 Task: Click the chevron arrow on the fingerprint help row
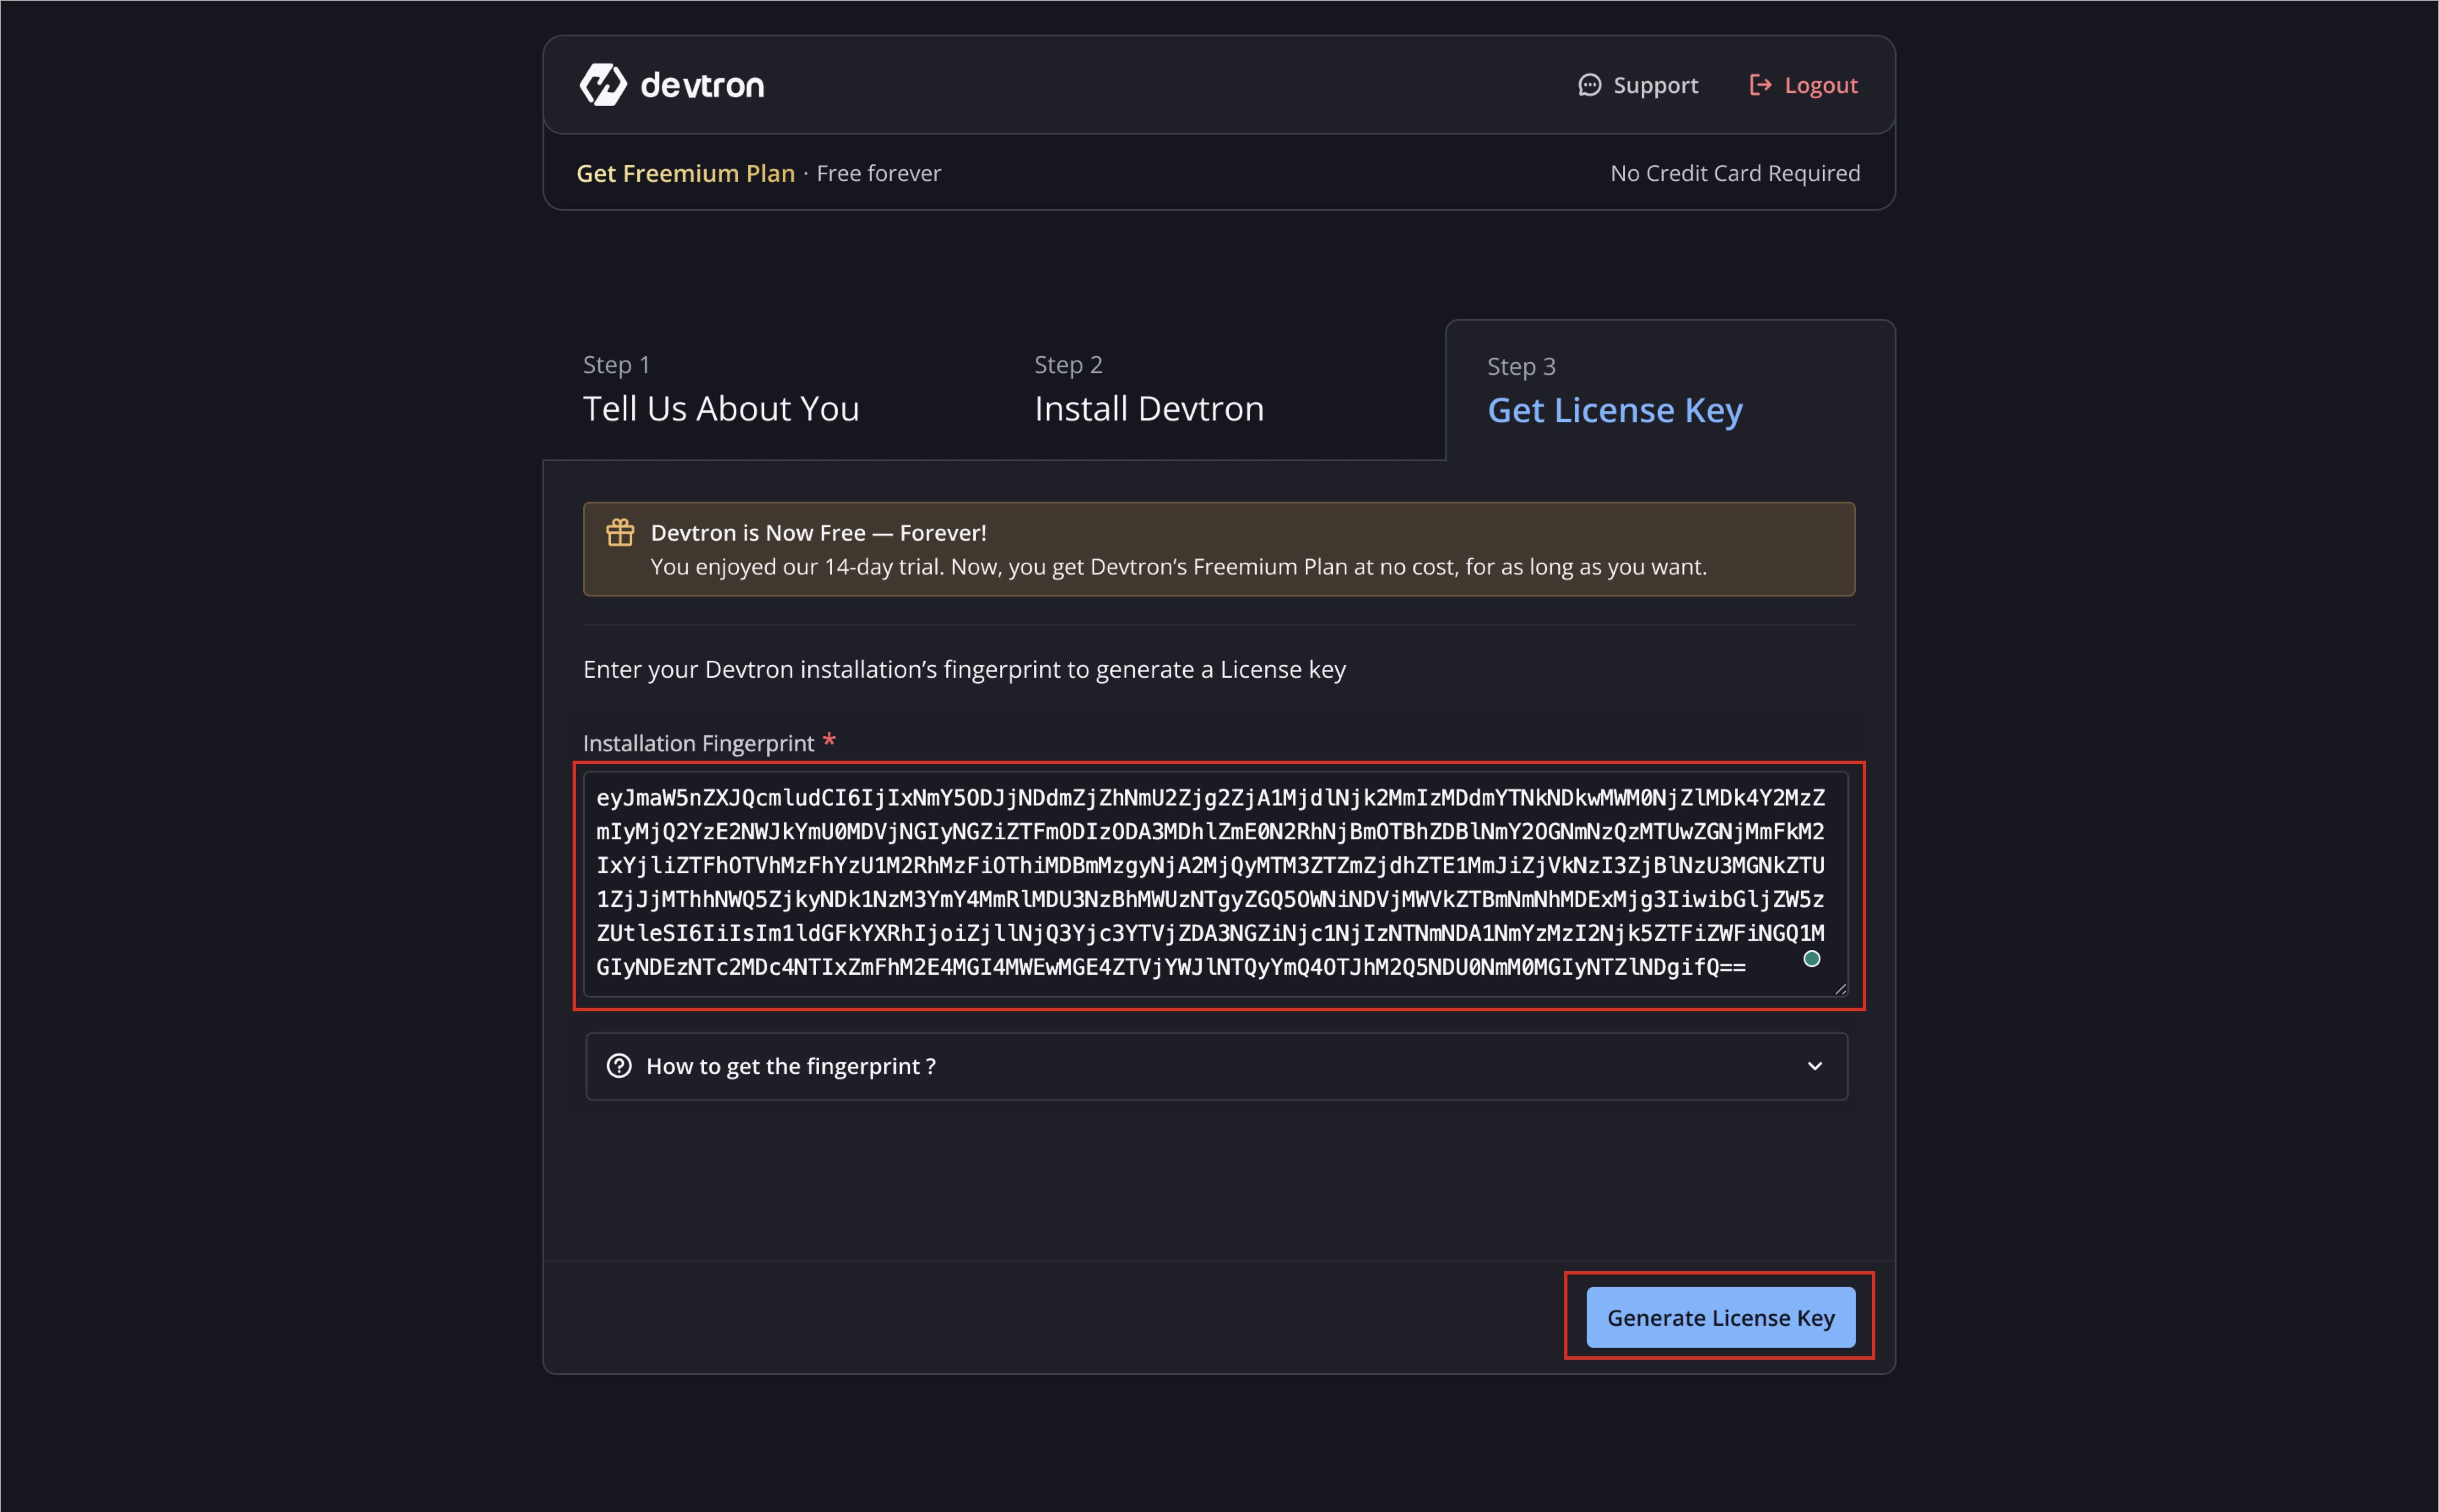pyautogui.click(x=1814, y=1066)
